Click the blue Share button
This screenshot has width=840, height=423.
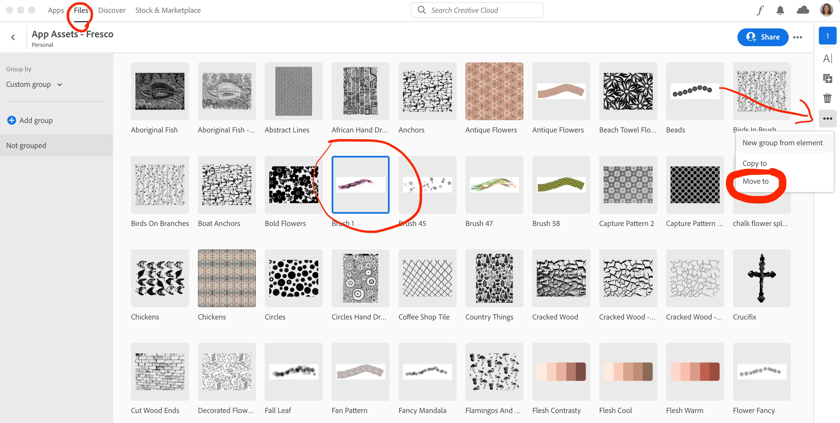click(x=763, y=38)
